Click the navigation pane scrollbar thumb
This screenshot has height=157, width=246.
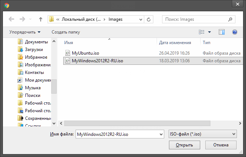54,86
